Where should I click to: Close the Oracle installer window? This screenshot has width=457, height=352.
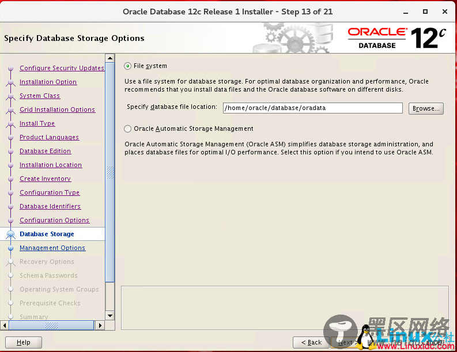(445, 12)
